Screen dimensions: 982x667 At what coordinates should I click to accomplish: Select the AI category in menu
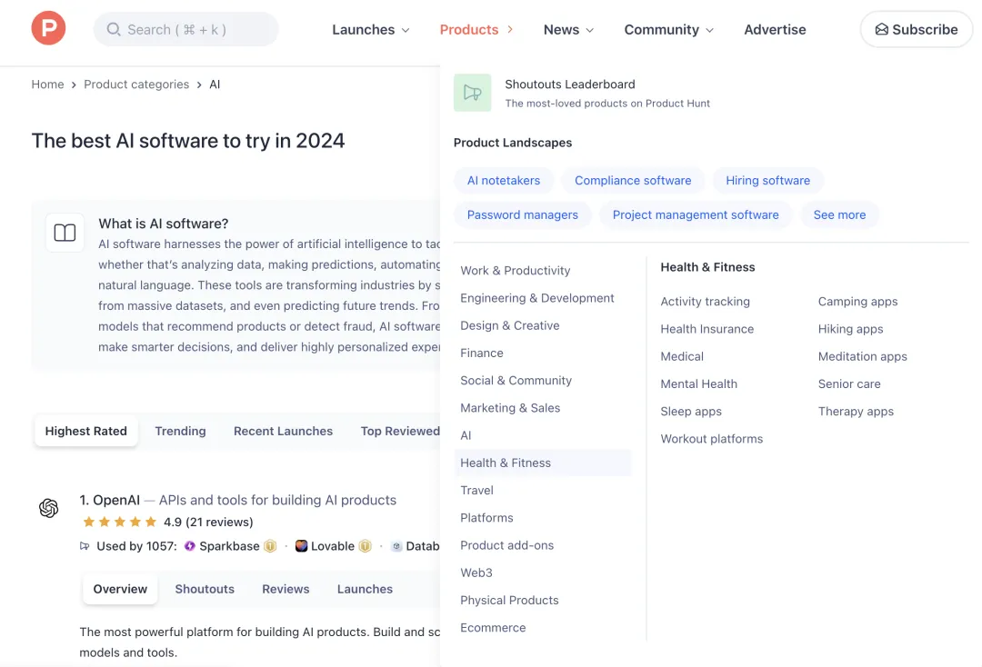pyautogui.click(x=466, y=435)
